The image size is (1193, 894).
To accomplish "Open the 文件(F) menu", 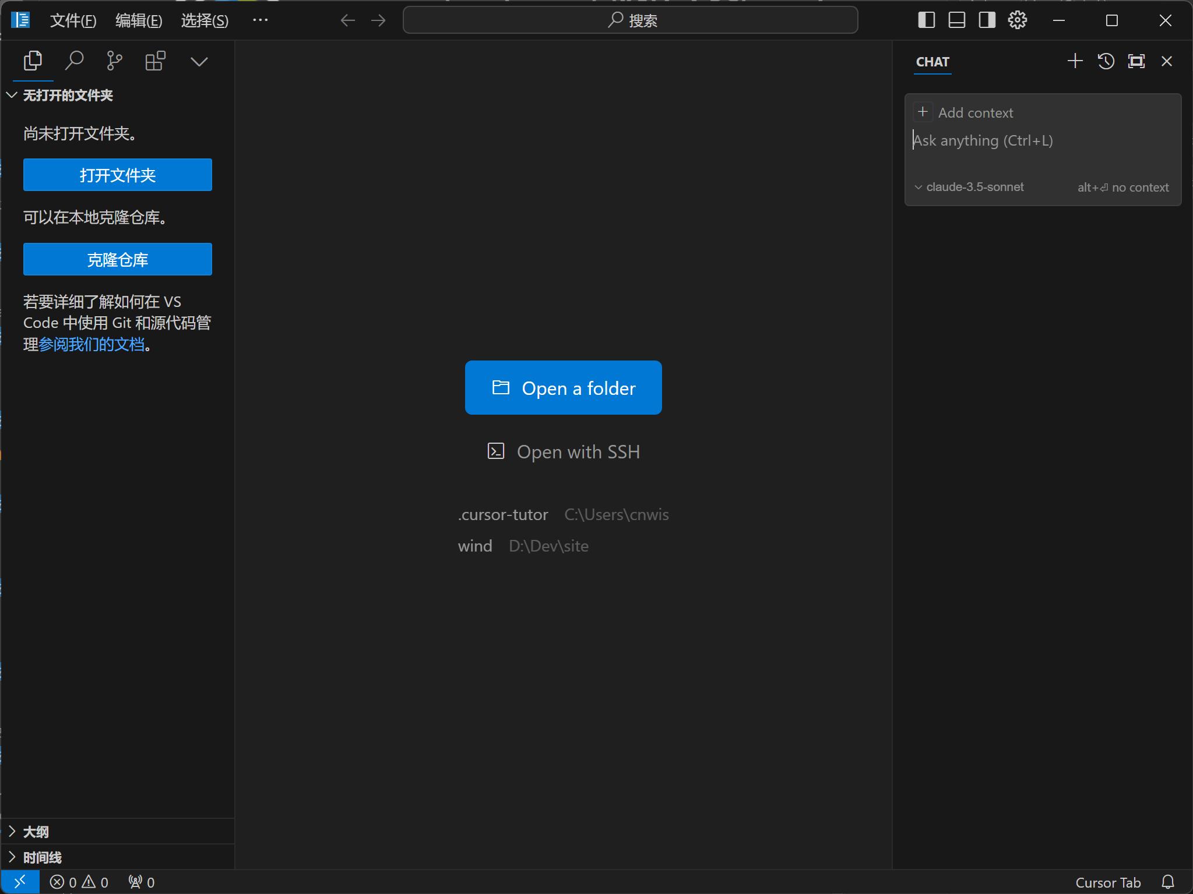I will tap(73, 21).
